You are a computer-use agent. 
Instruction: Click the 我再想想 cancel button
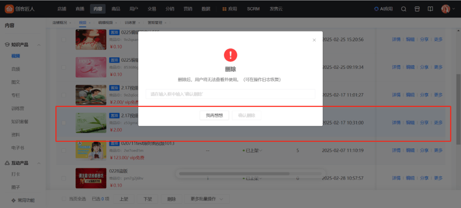[x=214, y=115]
